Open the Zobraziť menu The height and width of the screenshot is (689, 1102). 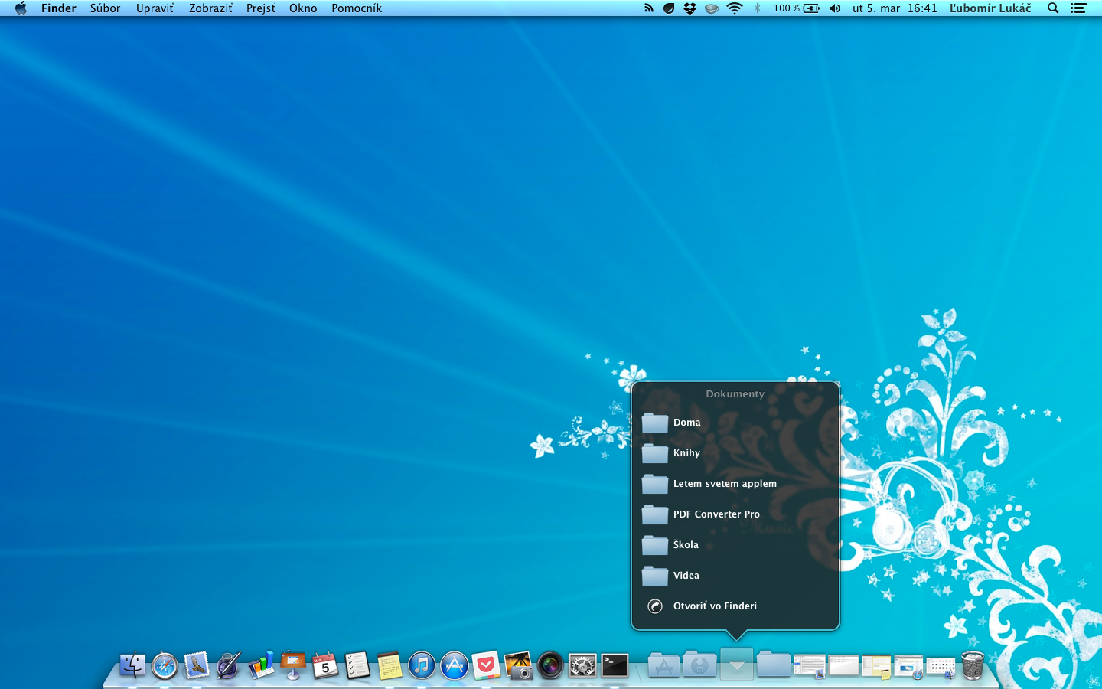(x=210, y=8)
